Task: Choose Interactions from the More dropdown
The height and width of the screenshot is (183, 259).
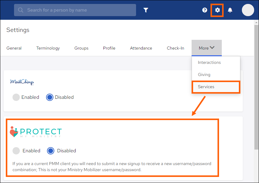Action: pos(209,62)
